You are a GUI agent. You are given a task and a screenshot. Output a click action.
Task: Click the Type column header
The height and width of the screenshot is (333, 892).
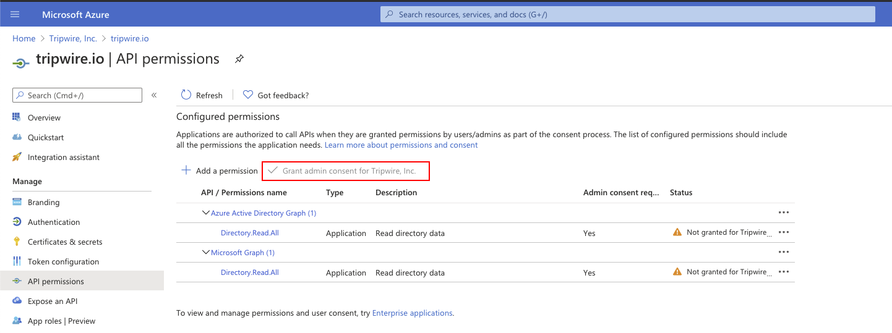(335, 193)
